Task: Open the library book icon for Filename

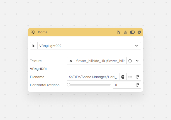Action: coord(123,77)
